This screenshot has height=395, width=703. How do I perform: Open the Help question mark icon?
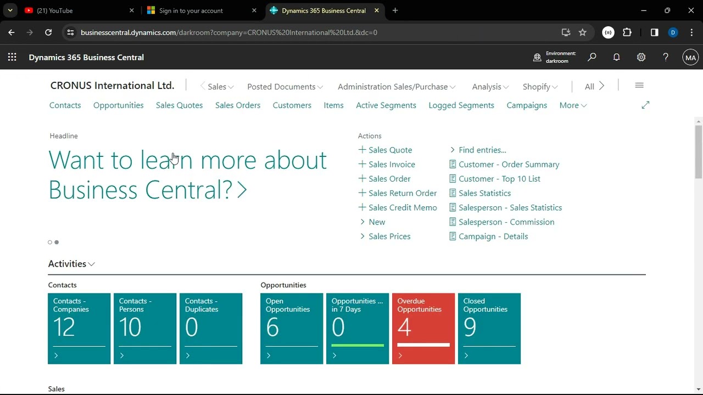[x=666, y=57]
